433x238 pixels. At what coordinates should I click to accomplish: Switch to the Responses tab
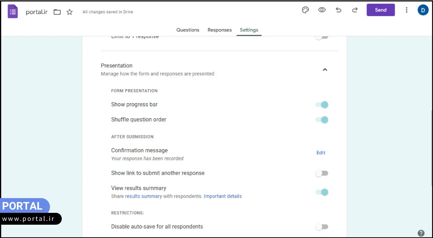tap(219, 30)
